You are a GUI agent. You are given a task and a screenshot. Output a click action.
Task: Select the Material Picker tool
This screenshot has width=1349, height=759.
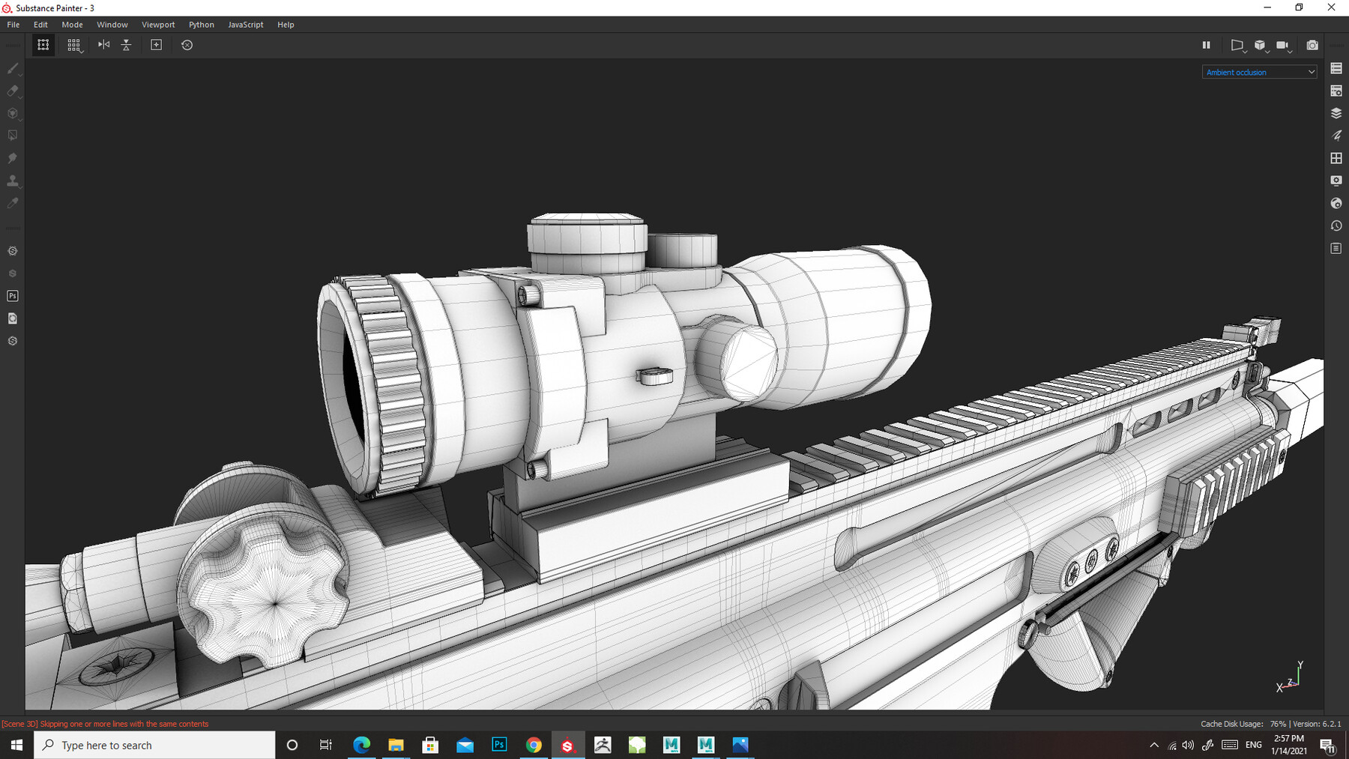(12, 202)
